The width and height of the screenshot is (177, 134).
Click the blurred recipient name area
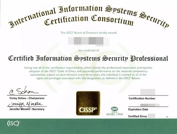click(89, 42)
